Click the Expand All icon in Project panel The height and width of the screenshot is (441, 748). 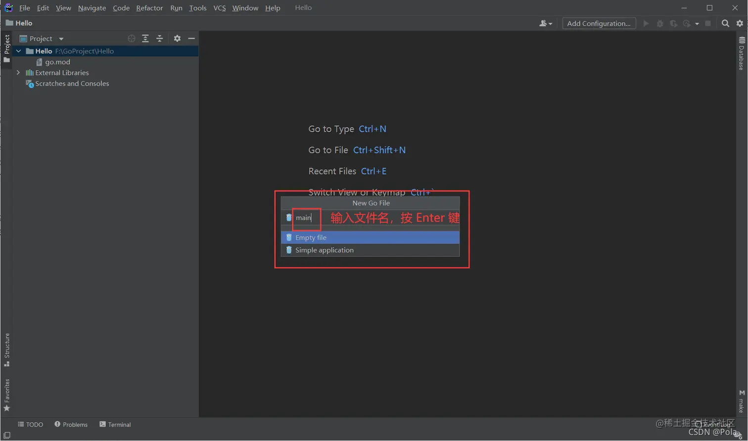[145, 39]
